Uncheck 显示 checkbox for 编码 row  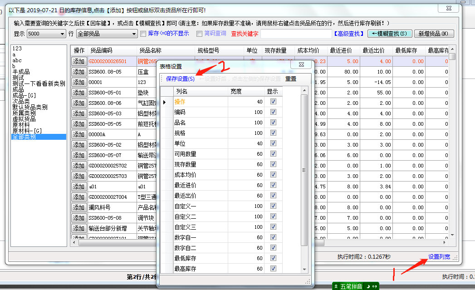pos(273,112)
